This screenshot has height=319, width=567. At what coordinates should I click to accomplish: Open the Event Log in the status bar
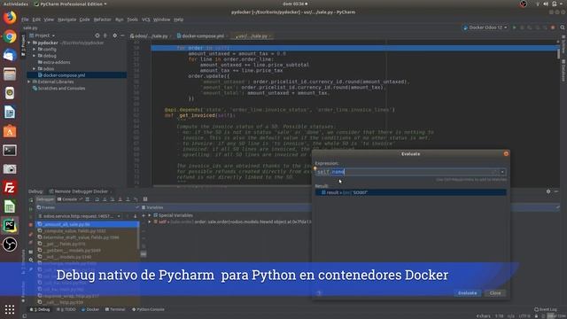(546, 309)
